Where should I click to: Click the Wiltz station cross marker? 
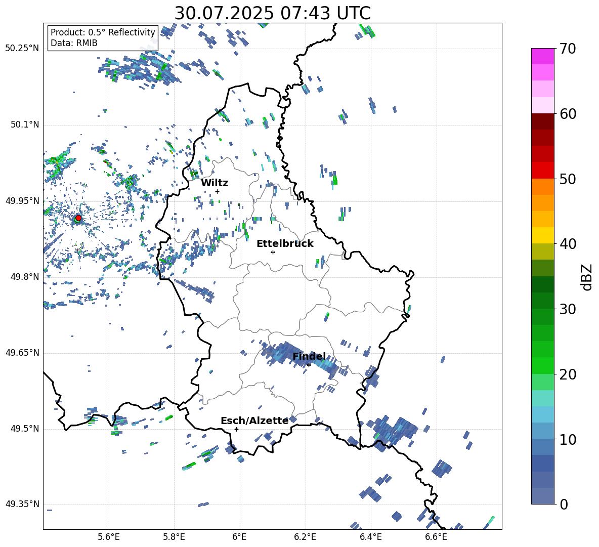[x=218, y=191]
